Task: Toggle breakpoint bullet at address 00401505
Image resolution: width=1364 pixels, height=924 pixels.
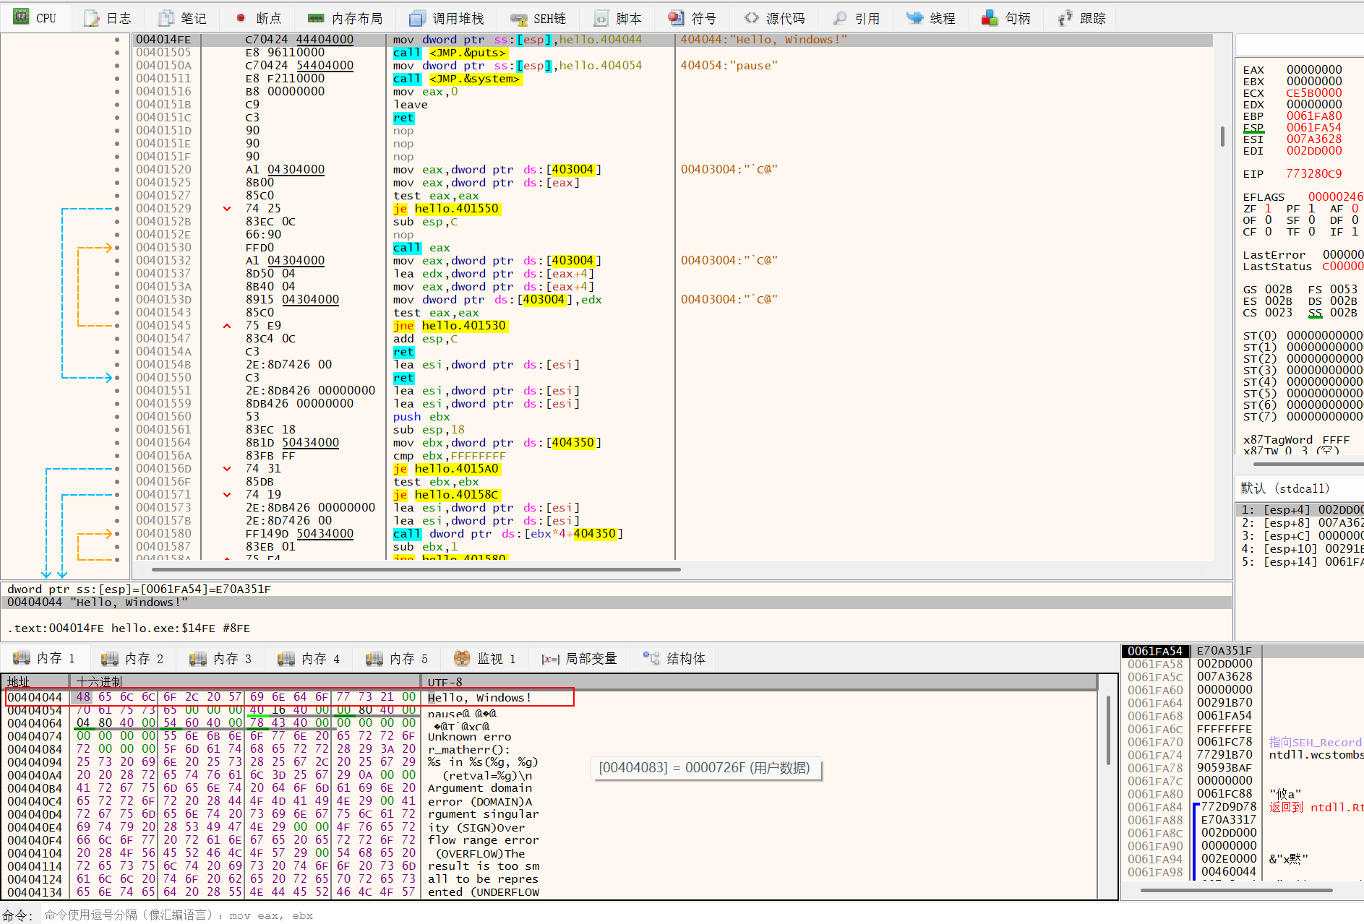Action: click(x=117, y=53)
